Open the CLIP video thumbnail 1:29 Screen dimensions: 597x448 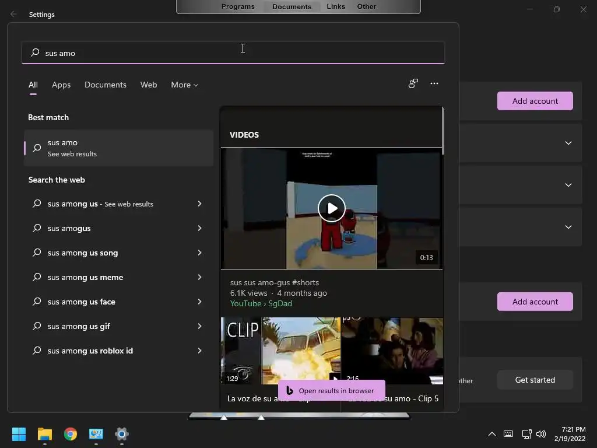280,351
